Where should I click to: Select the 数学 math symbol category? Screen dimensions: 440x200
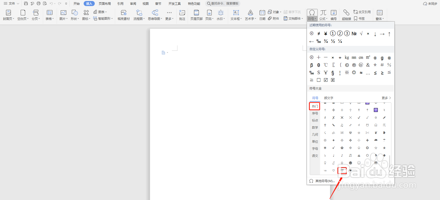tap(315, 127)
